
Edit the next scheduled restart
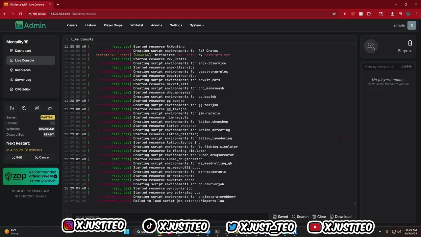17,157
